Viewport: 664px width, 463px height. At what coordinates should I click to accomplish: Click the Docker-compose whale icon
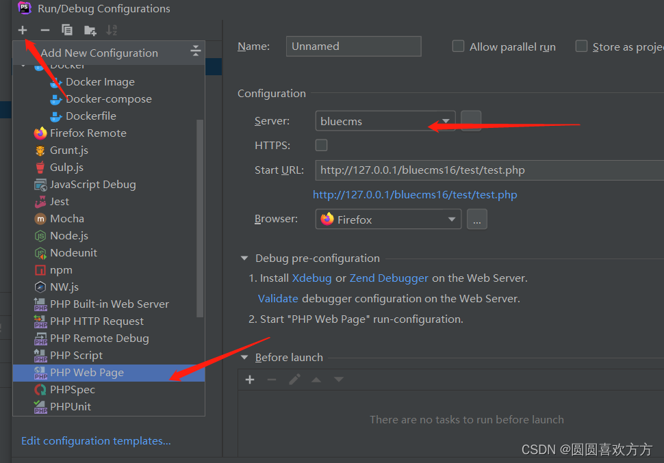pyautogui.click(x=56, y=99)
